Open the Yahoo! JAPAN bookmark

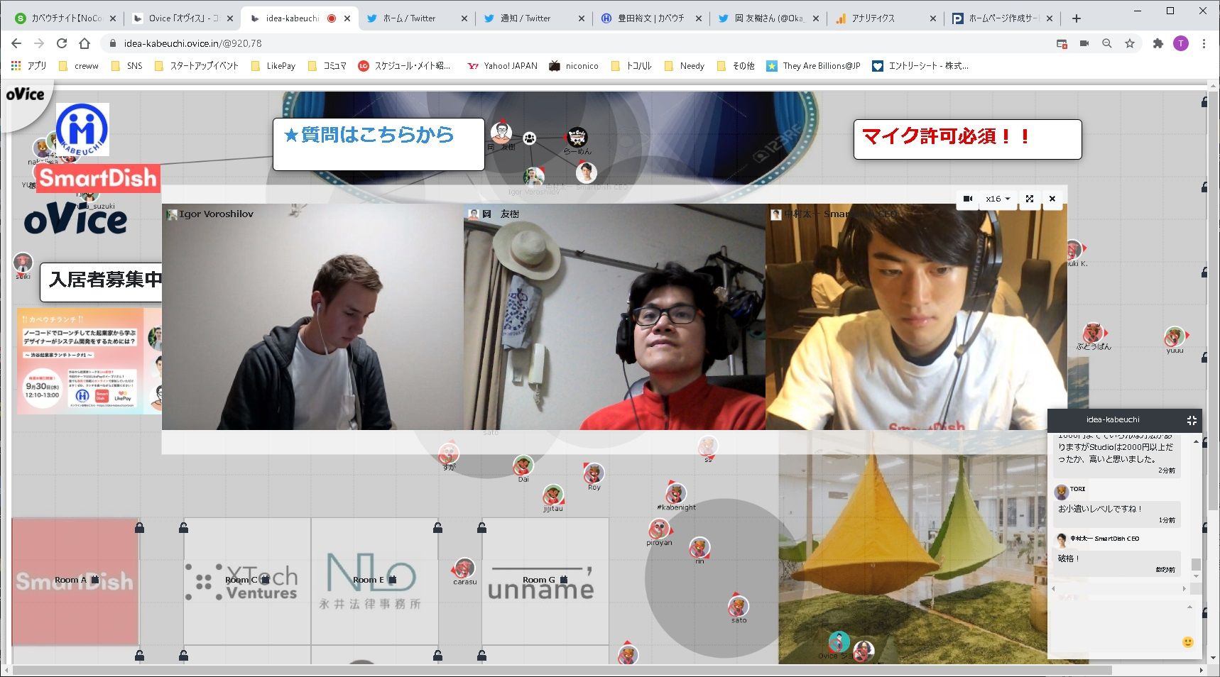point(503,66)
